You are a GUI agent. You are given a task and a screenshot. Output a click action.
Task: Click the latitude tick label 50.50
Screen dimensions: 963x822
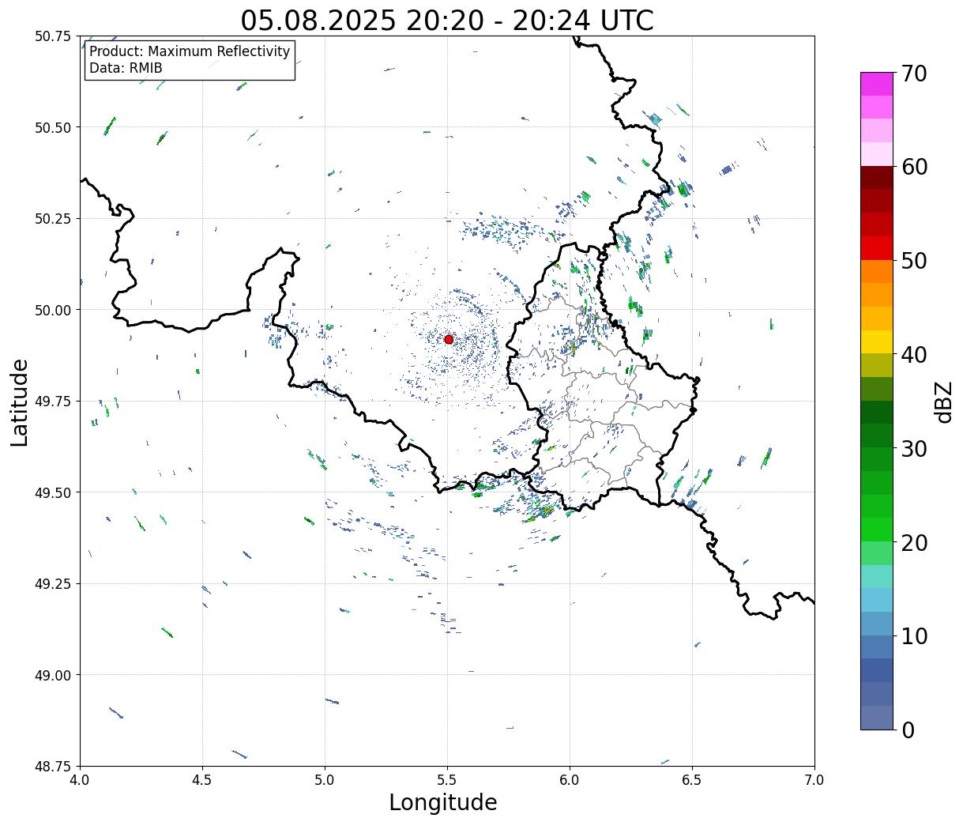coord(53,127)
